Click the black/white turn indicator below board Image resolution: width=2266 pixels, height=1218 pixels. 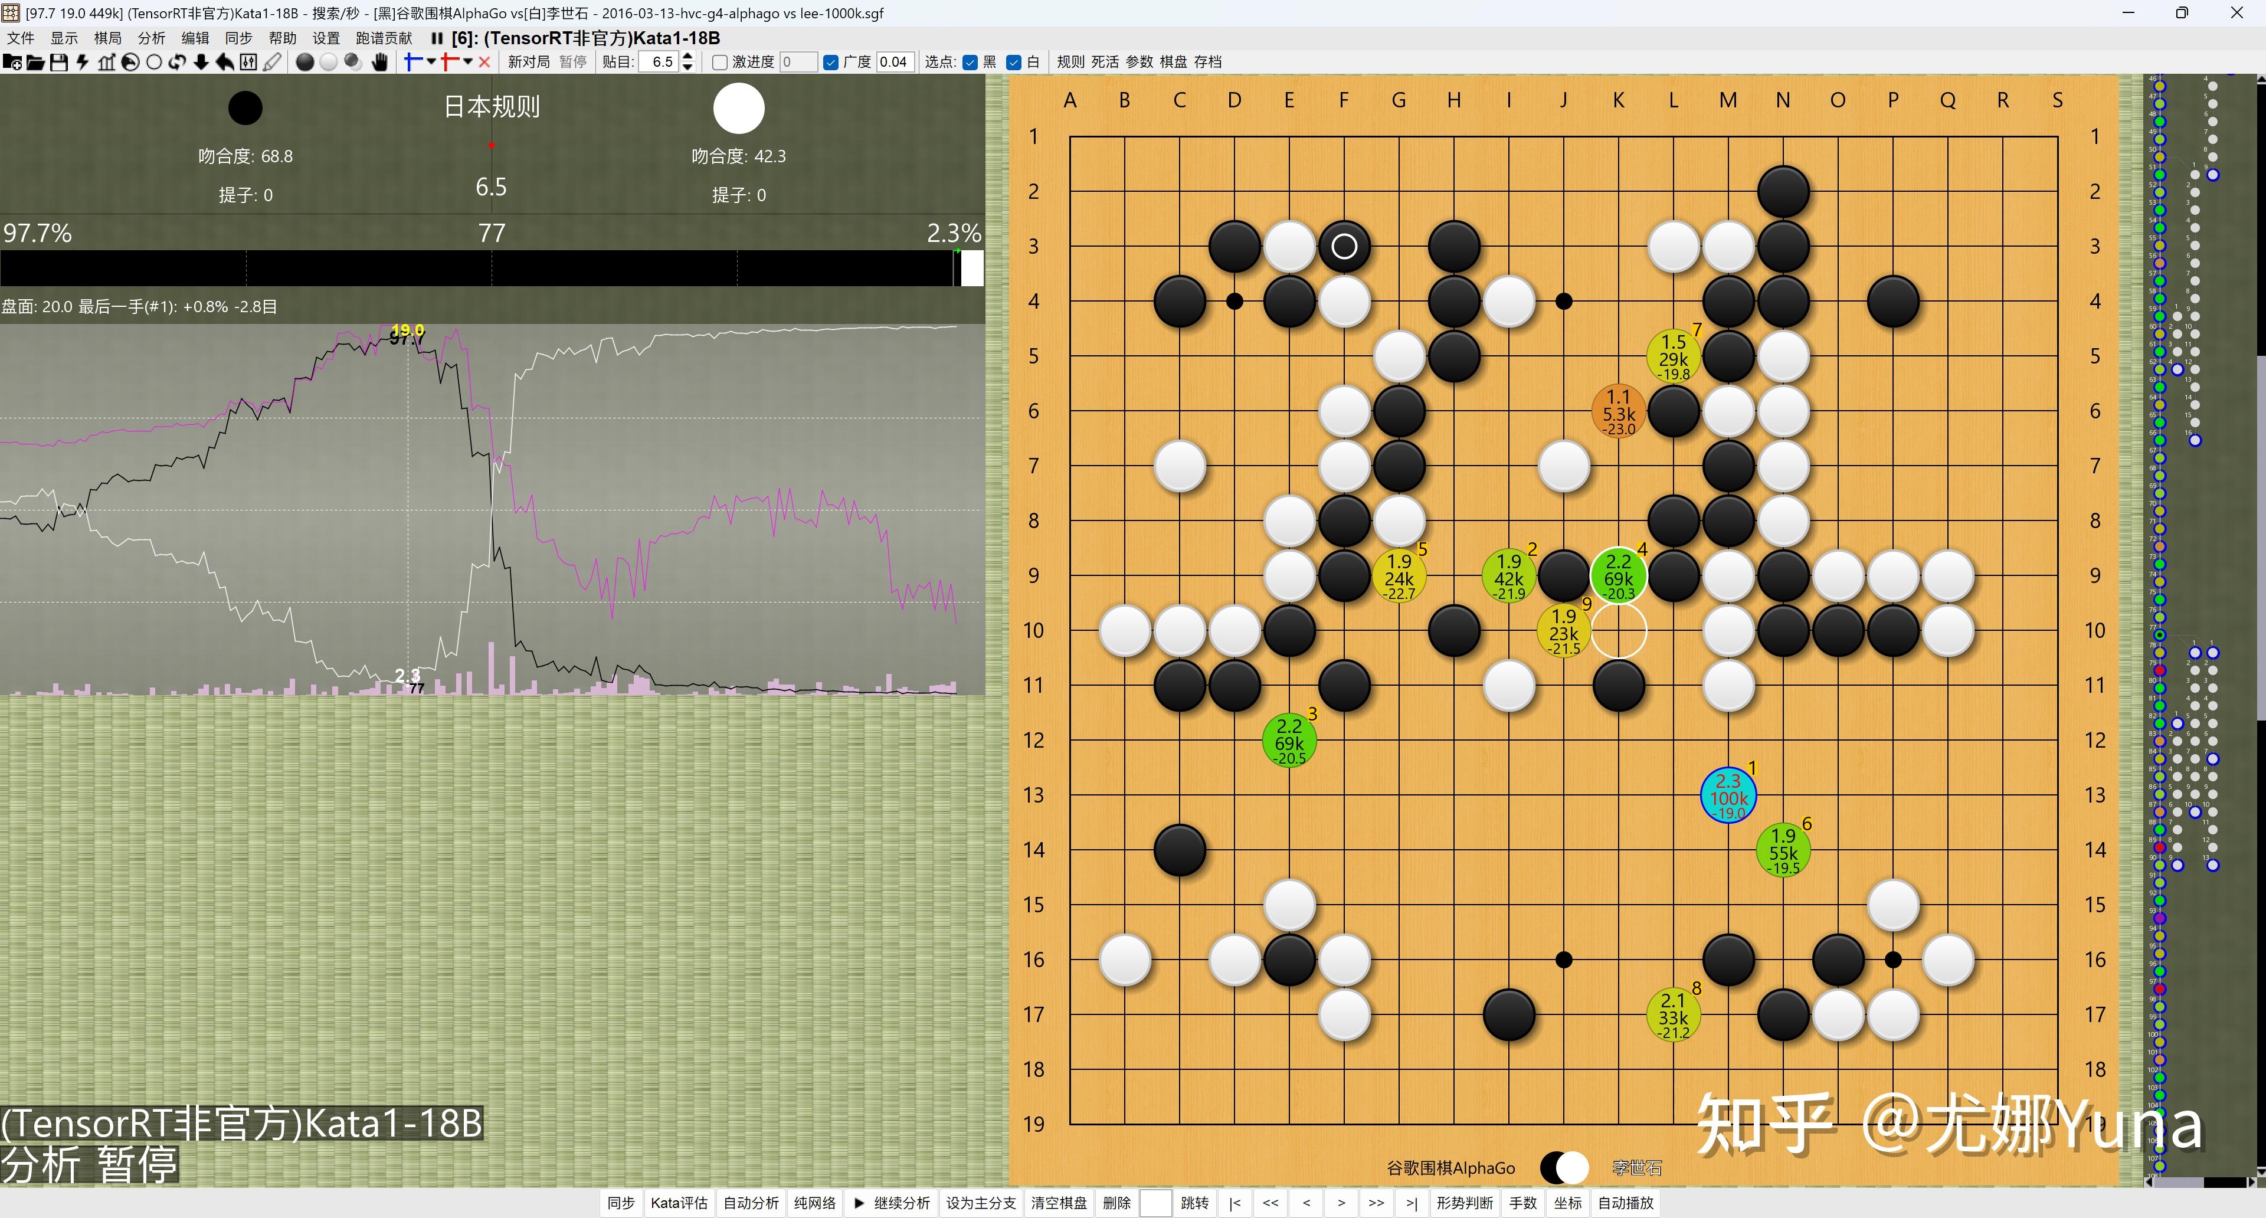[x=1564, y=1168]
